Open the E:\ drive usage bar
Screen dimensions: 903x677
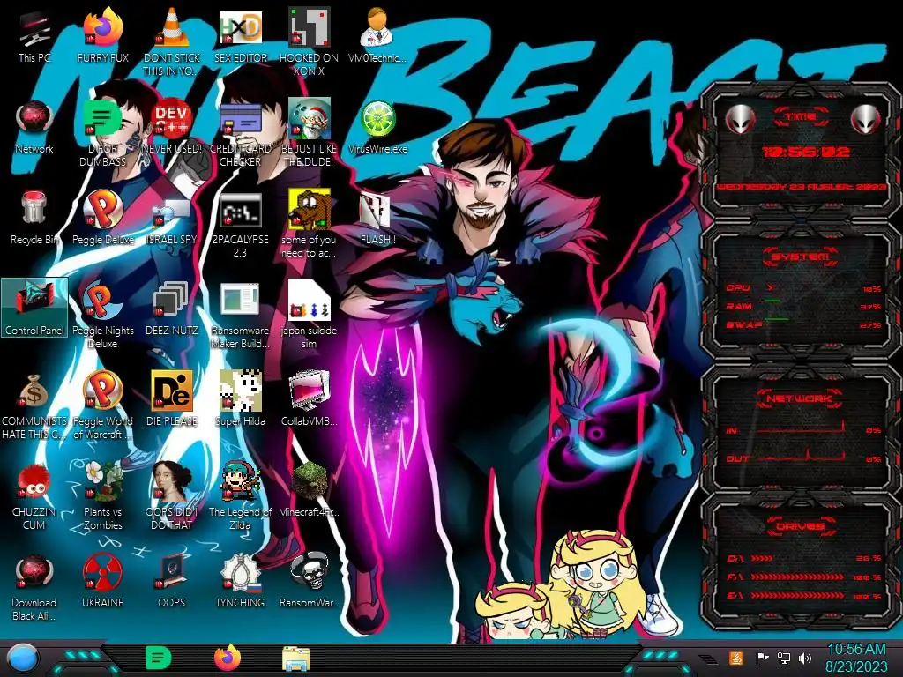[x=804, y=596]
